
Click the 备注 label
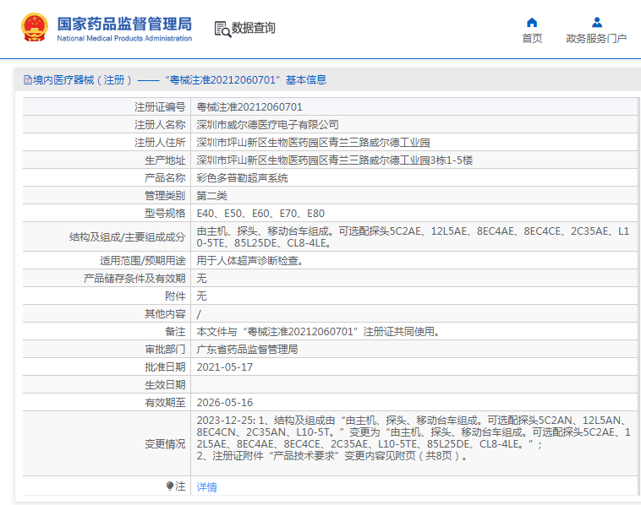pyautogui.click(x=175, y=332)
